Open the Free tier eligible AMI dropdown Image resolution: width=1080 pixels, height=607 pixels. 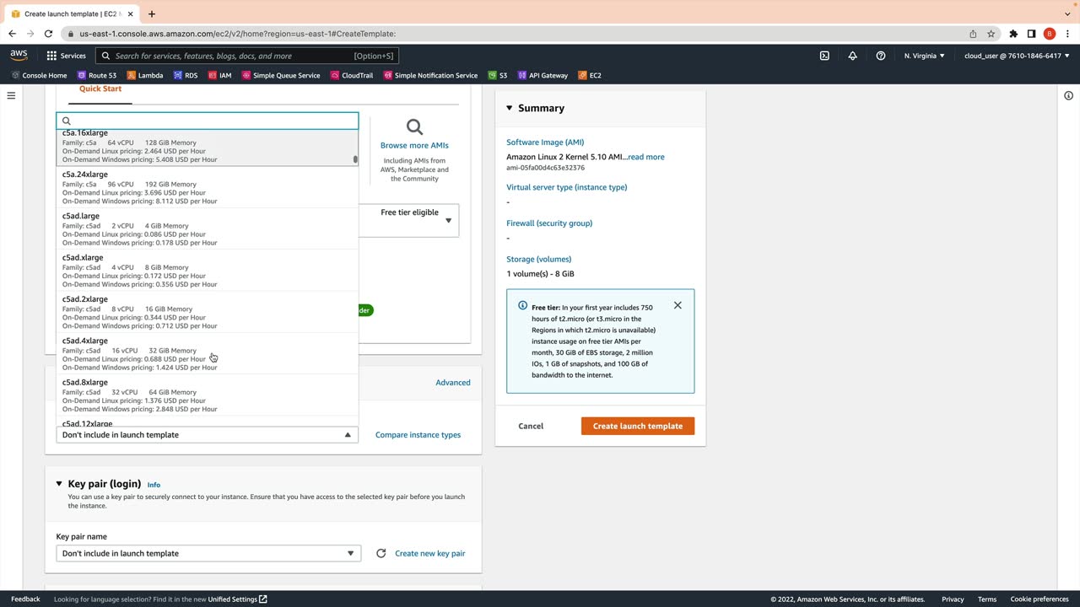coord(448,221)
